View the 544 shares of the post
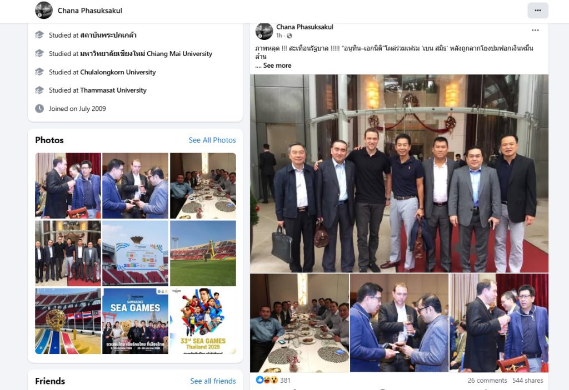 (528, 380)
